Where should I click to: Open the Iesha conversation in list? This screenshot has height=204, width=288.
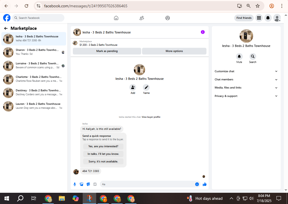[x=34, y=39]
